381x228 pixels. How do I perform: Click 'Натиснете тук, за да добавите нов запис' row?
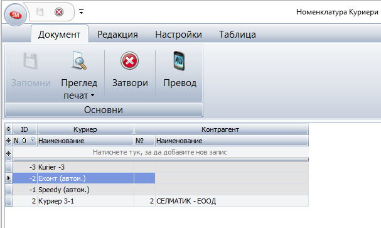[160, 152]
